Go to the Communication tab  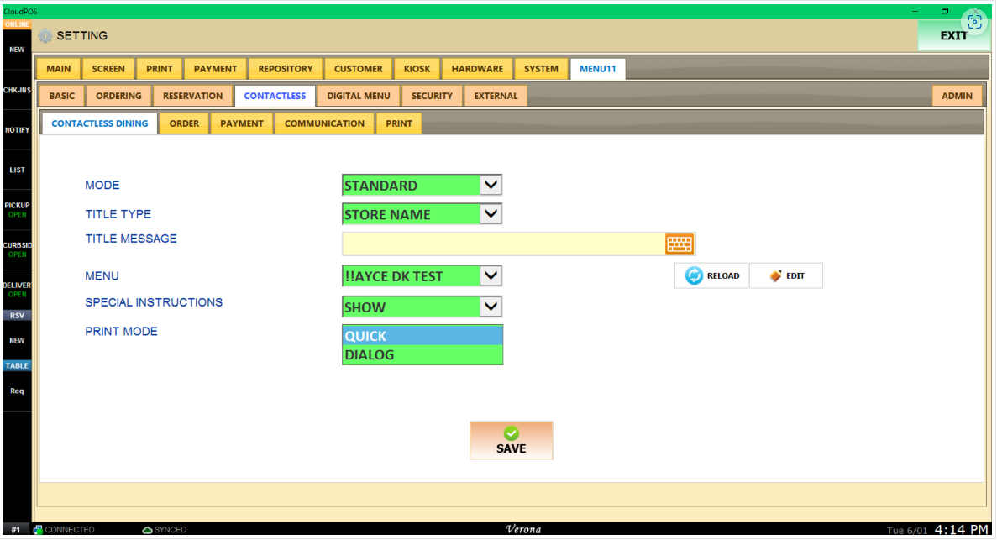[324, 123]
